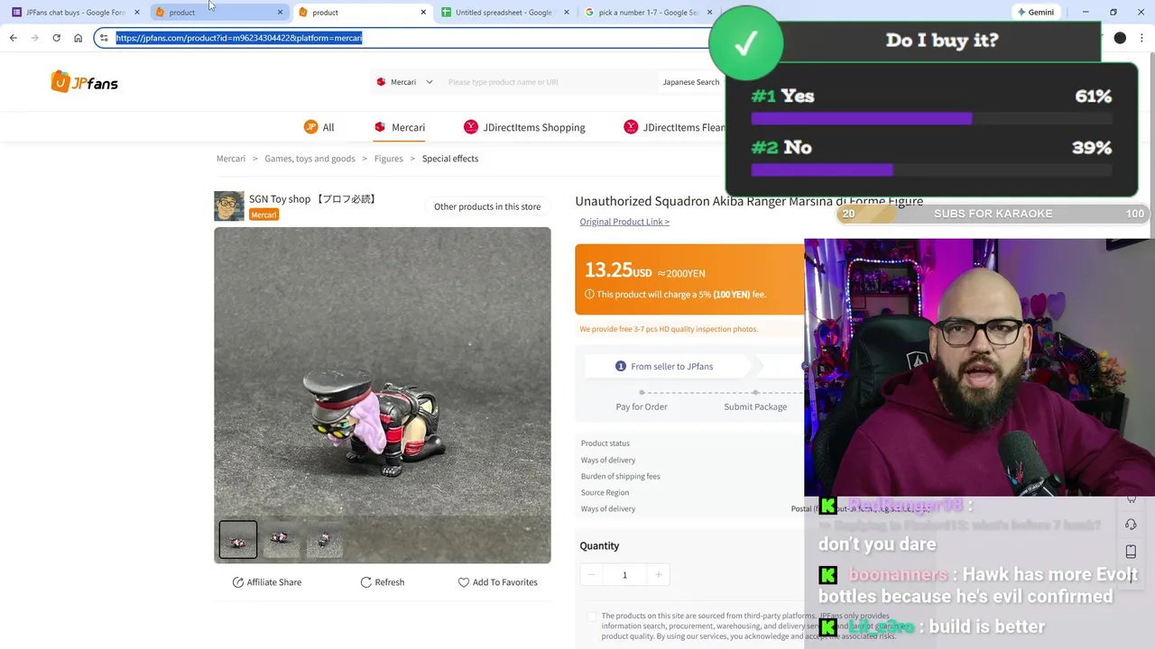
Task: Click the Yes poll result bar
Action: coord(931,118)
